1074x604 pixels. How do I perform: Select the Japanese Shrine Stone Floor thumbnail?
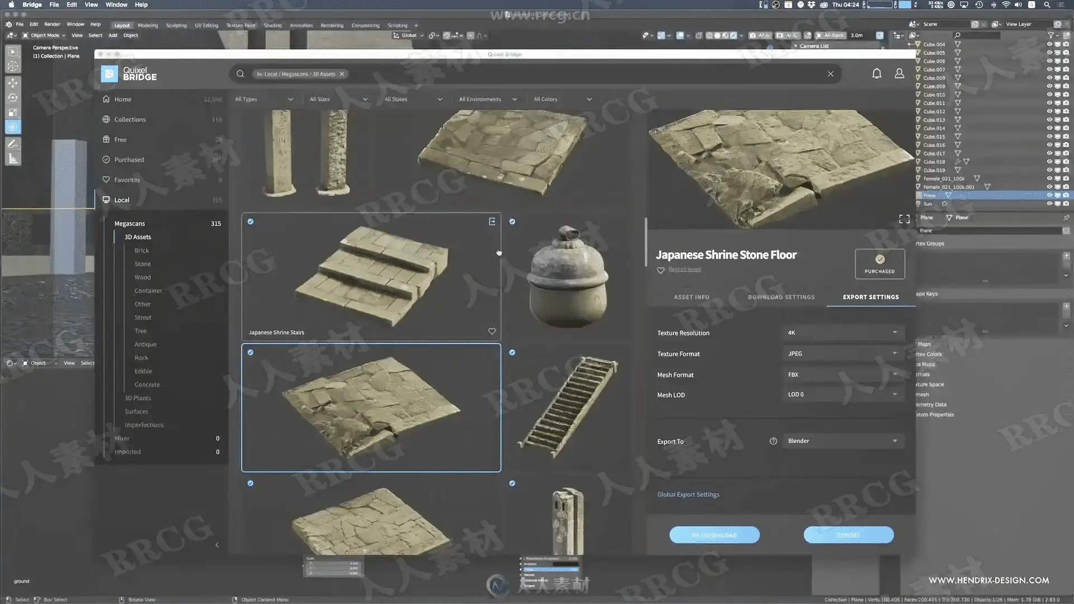[x=371, y=408]
